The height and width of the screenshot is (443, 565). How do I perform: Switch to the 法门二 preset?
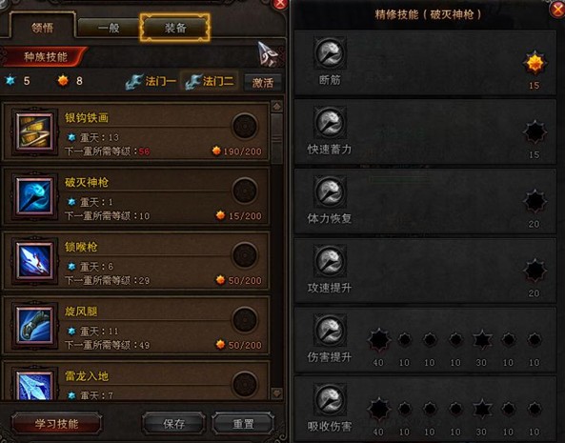click(211, 81)
